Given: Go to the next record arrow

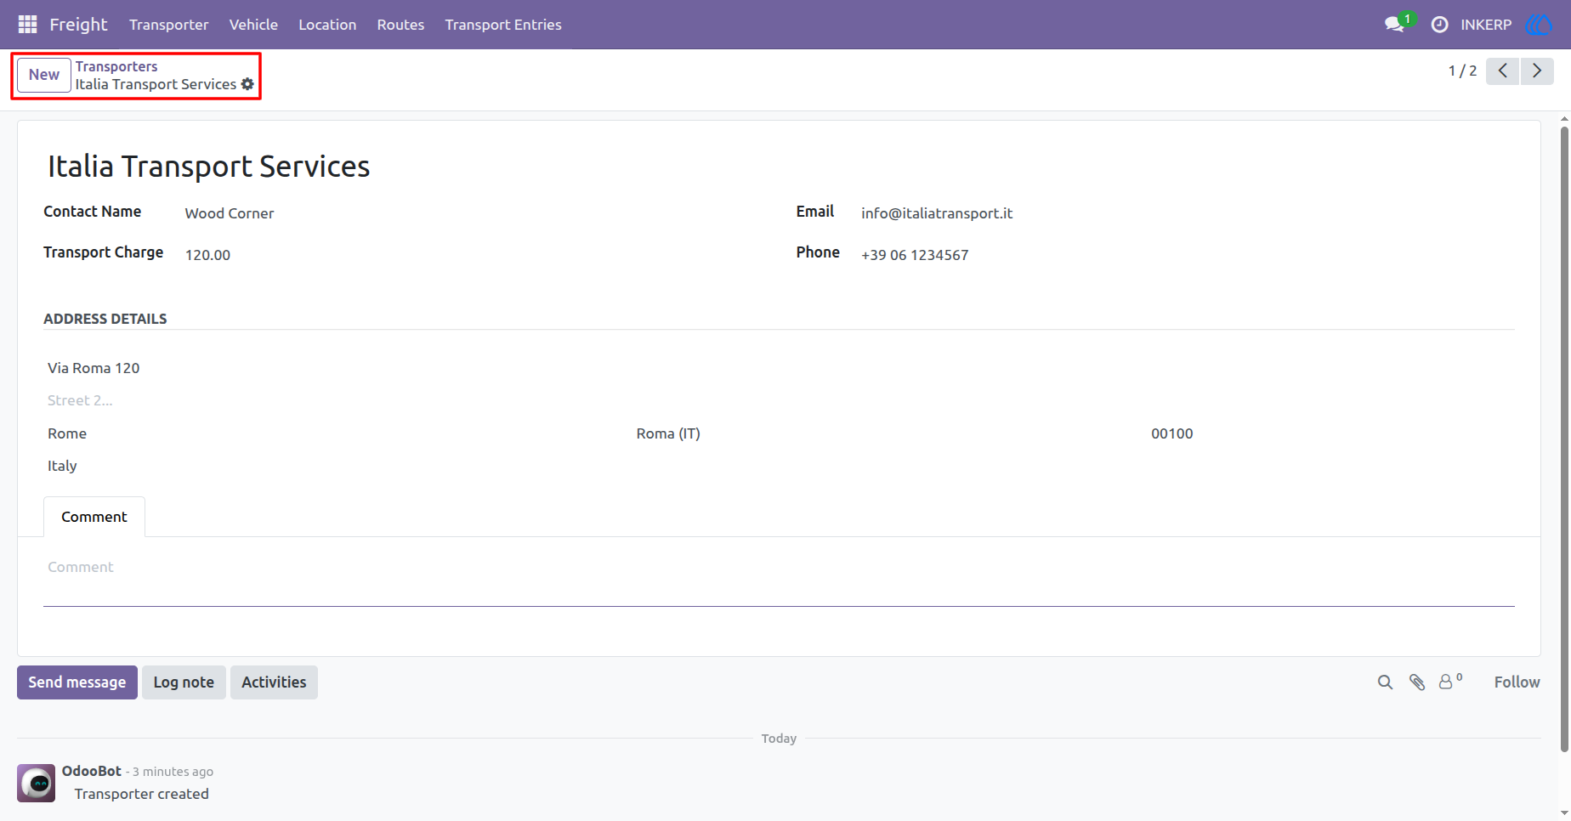Looking at the screenshot, I should point(1537,71).
